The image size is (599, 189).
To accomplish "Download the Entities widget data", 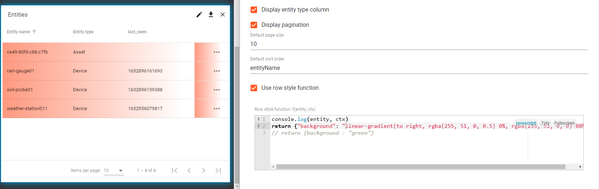I will click(x=211, y=14).
